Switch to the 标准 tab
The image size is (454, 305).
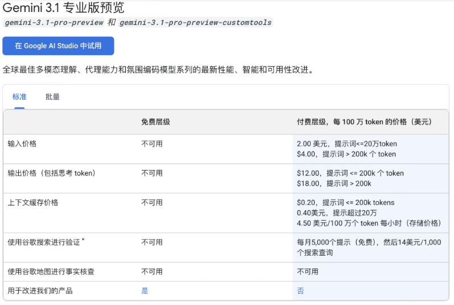[19, 97]
